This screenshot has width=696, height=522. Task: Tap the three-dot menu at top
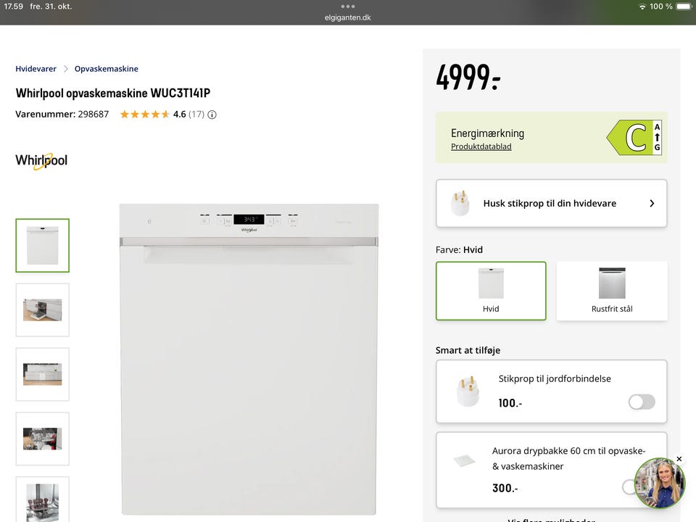coord(348,6)
